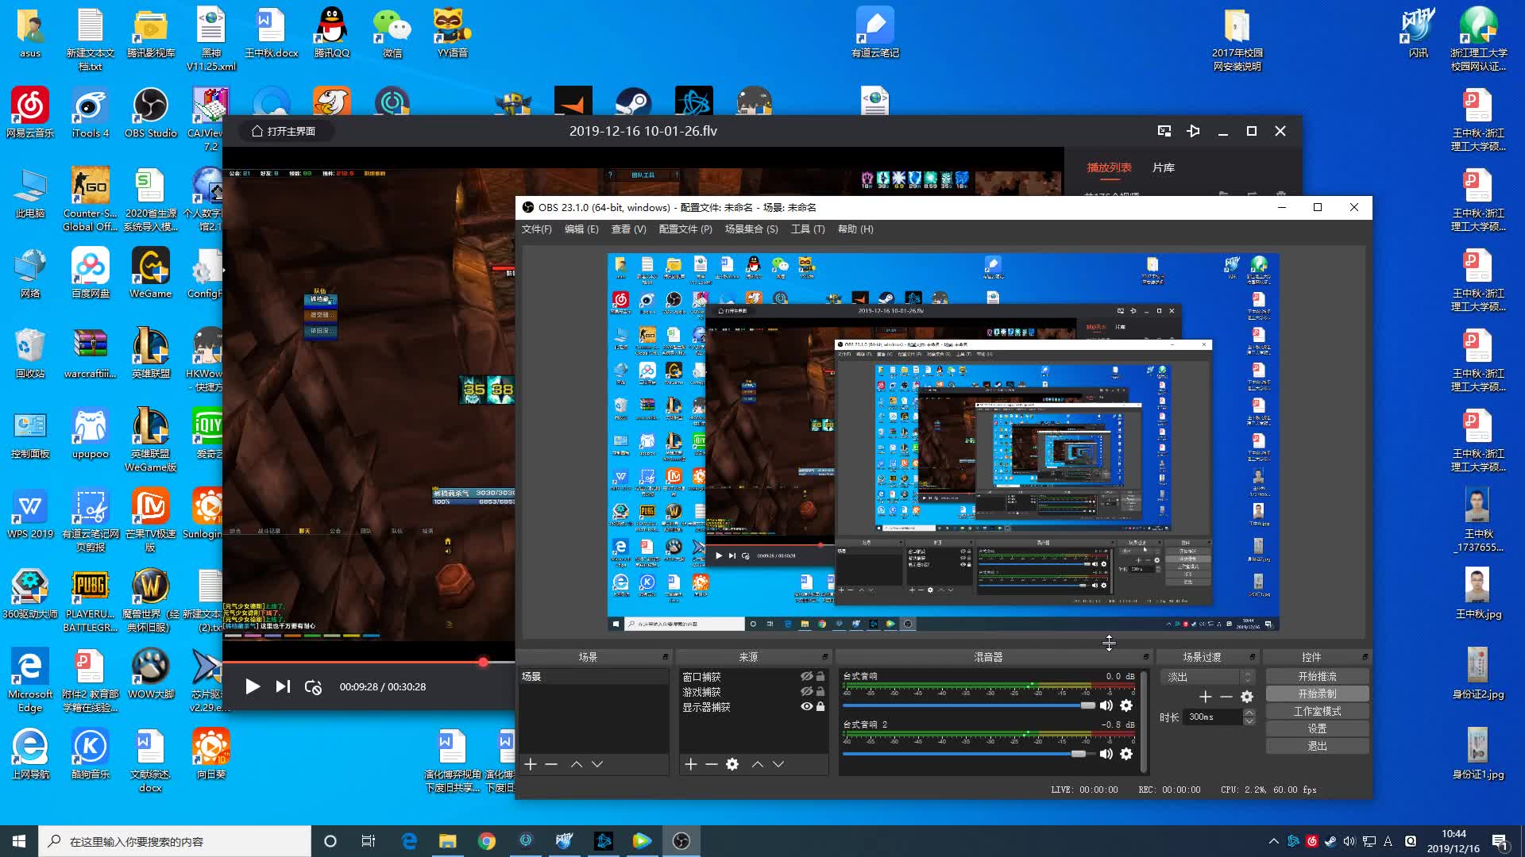This screenshot has width=1525, height=857.
Task: Show the 窗口捕获 source via eye icon
Action: [806, 677]
